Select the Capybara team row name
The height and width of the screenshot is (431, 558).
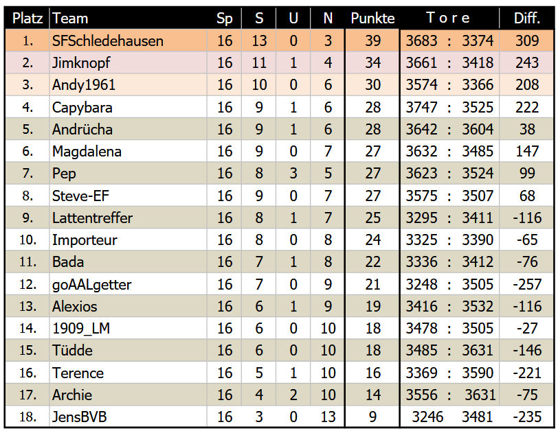(82, 108)
